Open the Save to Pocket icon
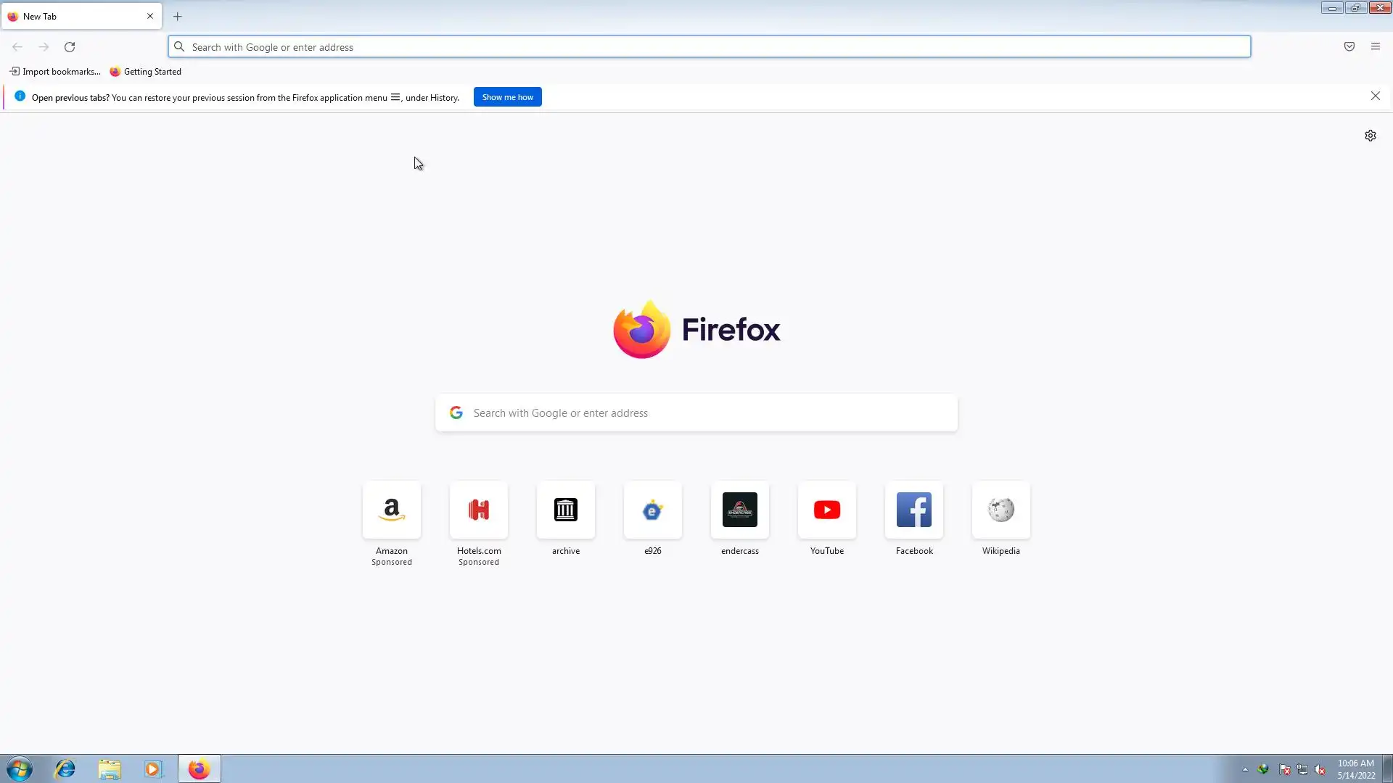The height and width of the screenshot is (783, 1393). [x=1349, y=46]
